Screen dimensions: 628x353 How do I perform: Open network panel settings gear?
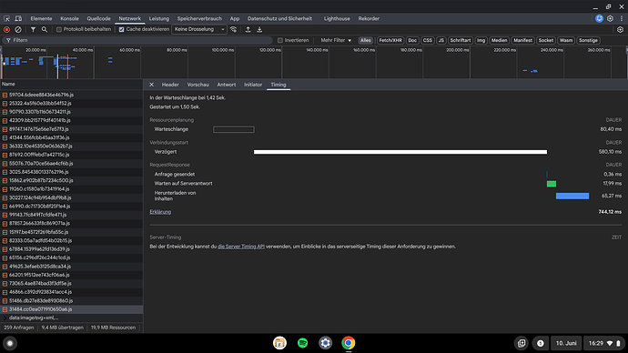[x=621, y=30]
